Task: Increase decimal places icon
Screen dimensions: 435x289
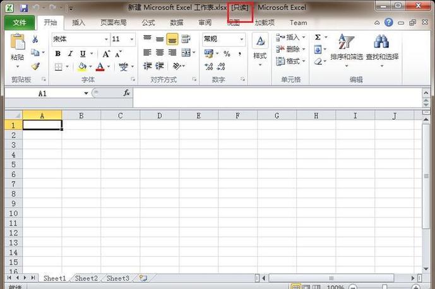Action: point(208,66)
